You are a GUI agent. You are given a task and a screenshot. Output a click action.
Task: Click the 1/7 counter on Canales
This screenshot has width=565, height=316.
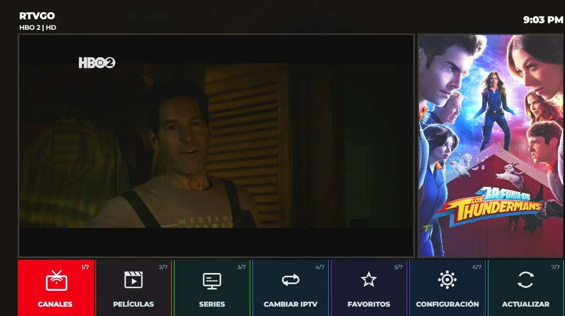click(x=85, y=267)
